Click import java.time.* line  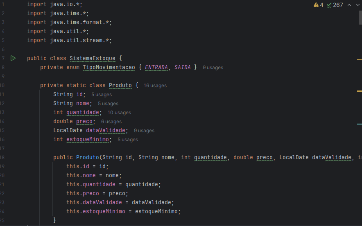58,14
